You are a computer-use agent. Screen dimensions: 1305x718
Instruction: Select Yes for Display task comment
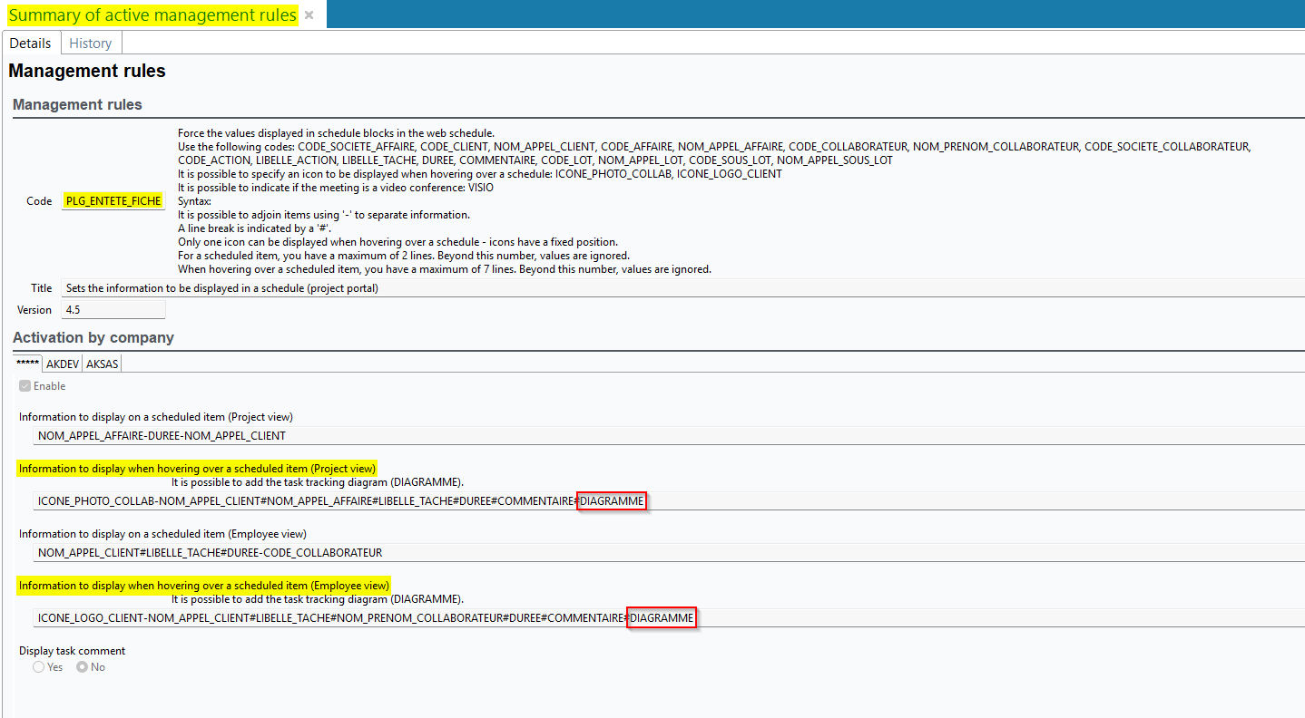39,667
